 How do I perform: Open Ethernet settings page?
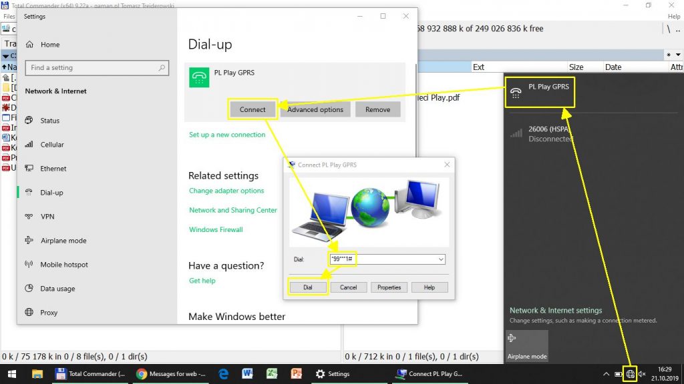[x=53, y=169]
